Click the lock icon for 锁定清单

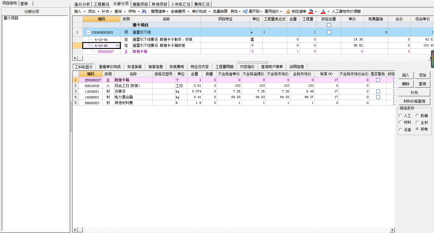[288, 11]
